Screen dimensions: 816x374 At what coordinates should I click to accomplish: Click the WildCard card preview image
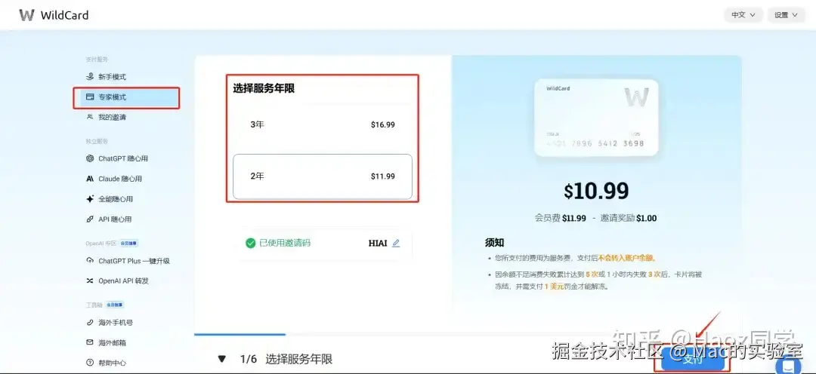pyautogui.click(x=596, y=118)
